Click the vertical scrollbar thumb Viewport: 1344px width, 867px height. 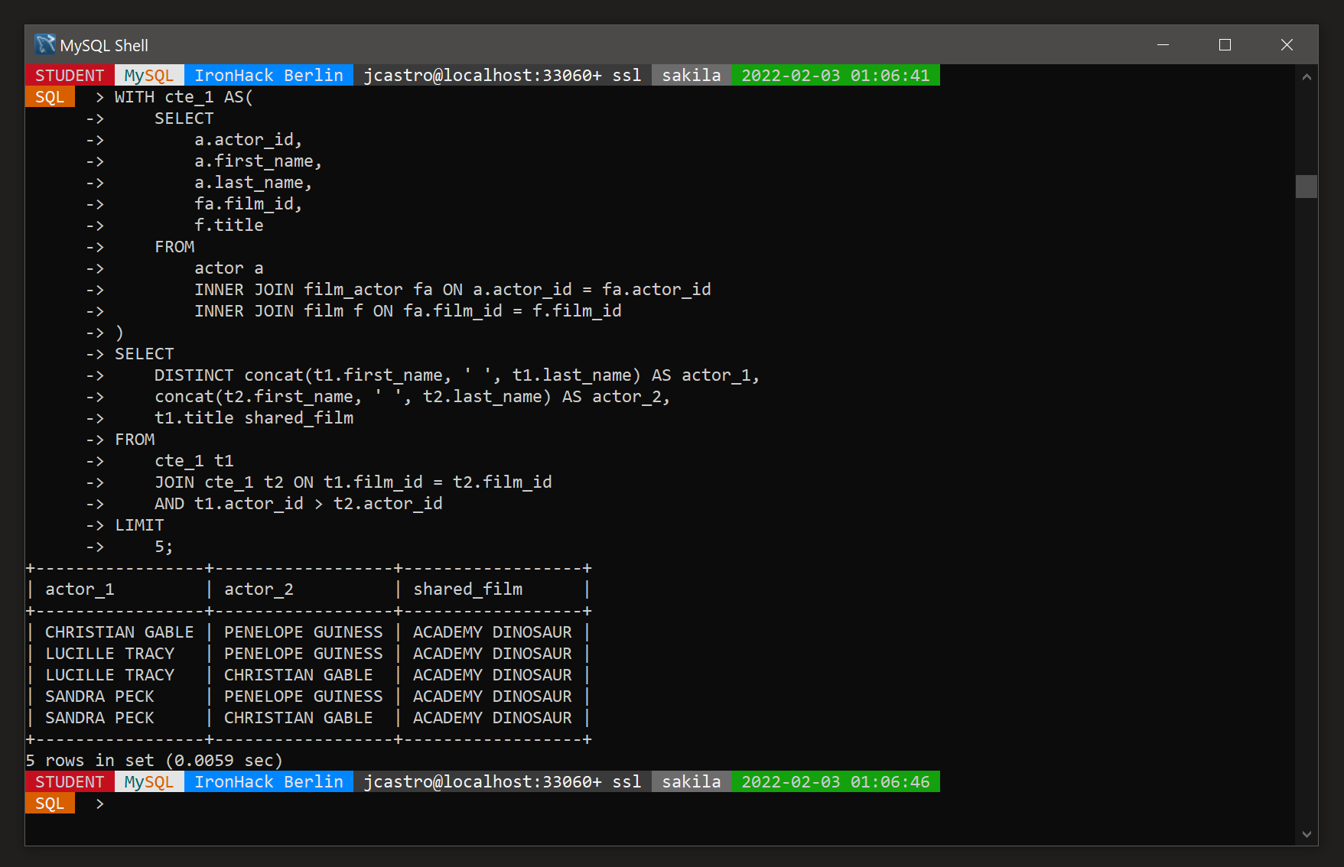click(x=1307, y=187)
